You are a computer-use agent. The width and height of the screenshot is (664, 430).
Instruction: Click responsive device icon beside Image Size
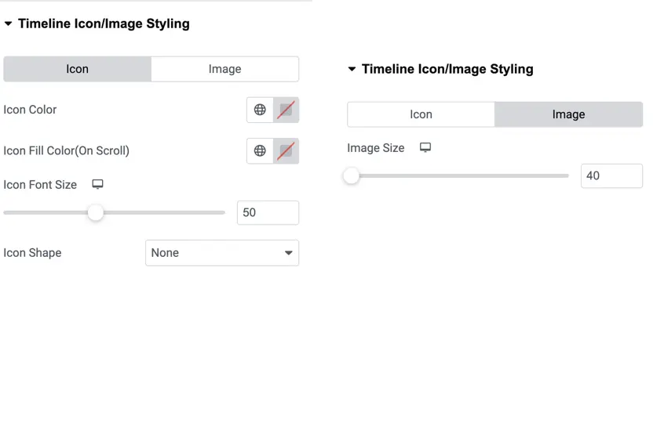(x=425, y=147)
